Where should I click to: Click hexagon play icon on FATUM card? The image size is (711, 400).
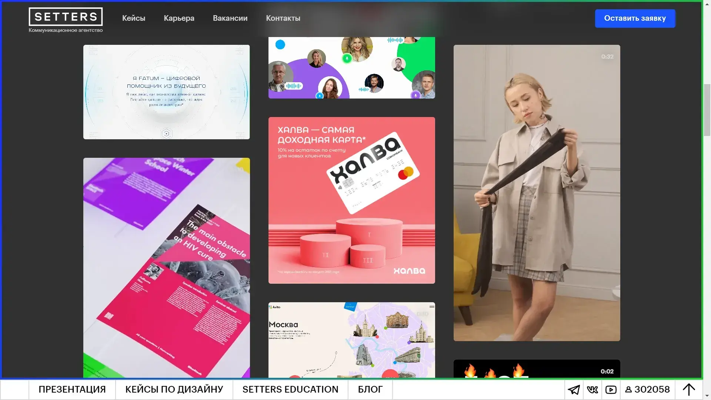coord(166,134)
